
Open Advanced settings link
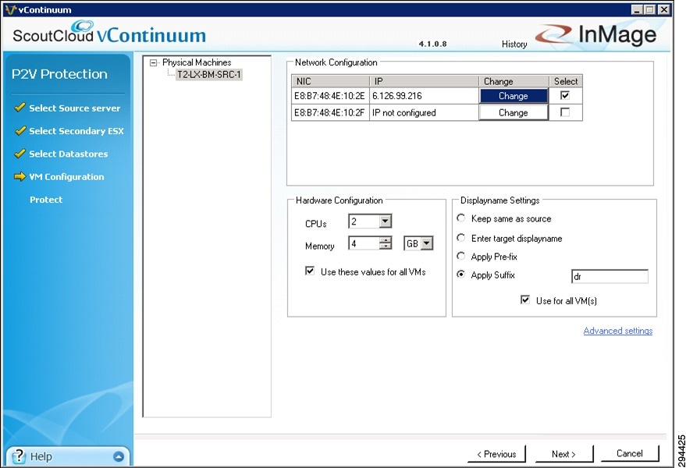(618, 331)
